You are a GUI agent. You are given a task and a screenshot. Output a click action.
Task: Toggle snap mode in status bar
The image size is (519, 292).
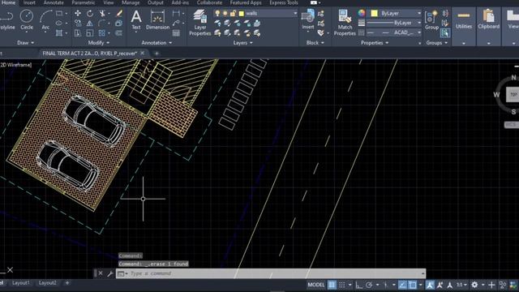[342, 285]
